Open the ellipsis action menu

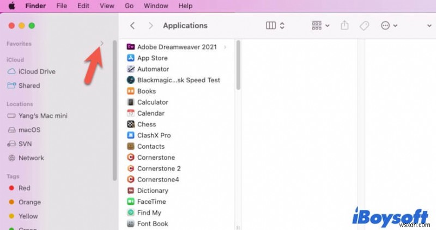[x=389, y=26]
